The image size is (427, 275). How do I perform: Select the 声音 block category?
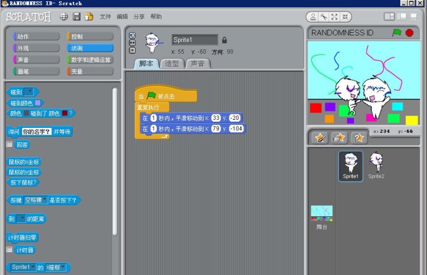37,60
